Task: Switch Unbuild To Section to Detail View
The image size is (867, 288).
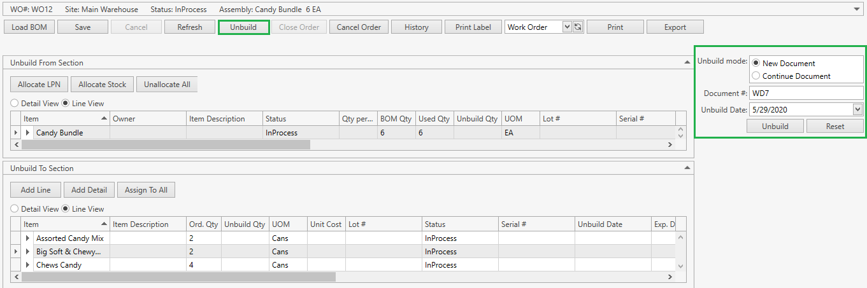Action: coord(15,209)
